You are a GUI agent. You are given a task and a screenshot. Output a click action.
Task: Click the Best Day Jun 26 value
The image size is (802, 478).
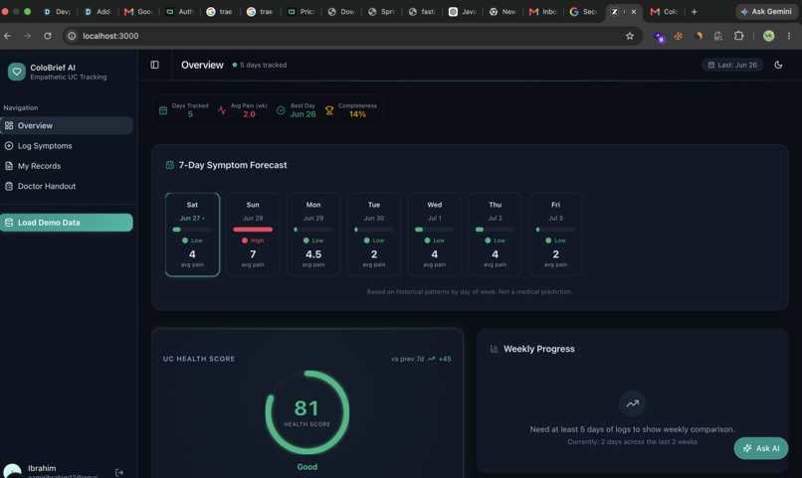[302, 114]
